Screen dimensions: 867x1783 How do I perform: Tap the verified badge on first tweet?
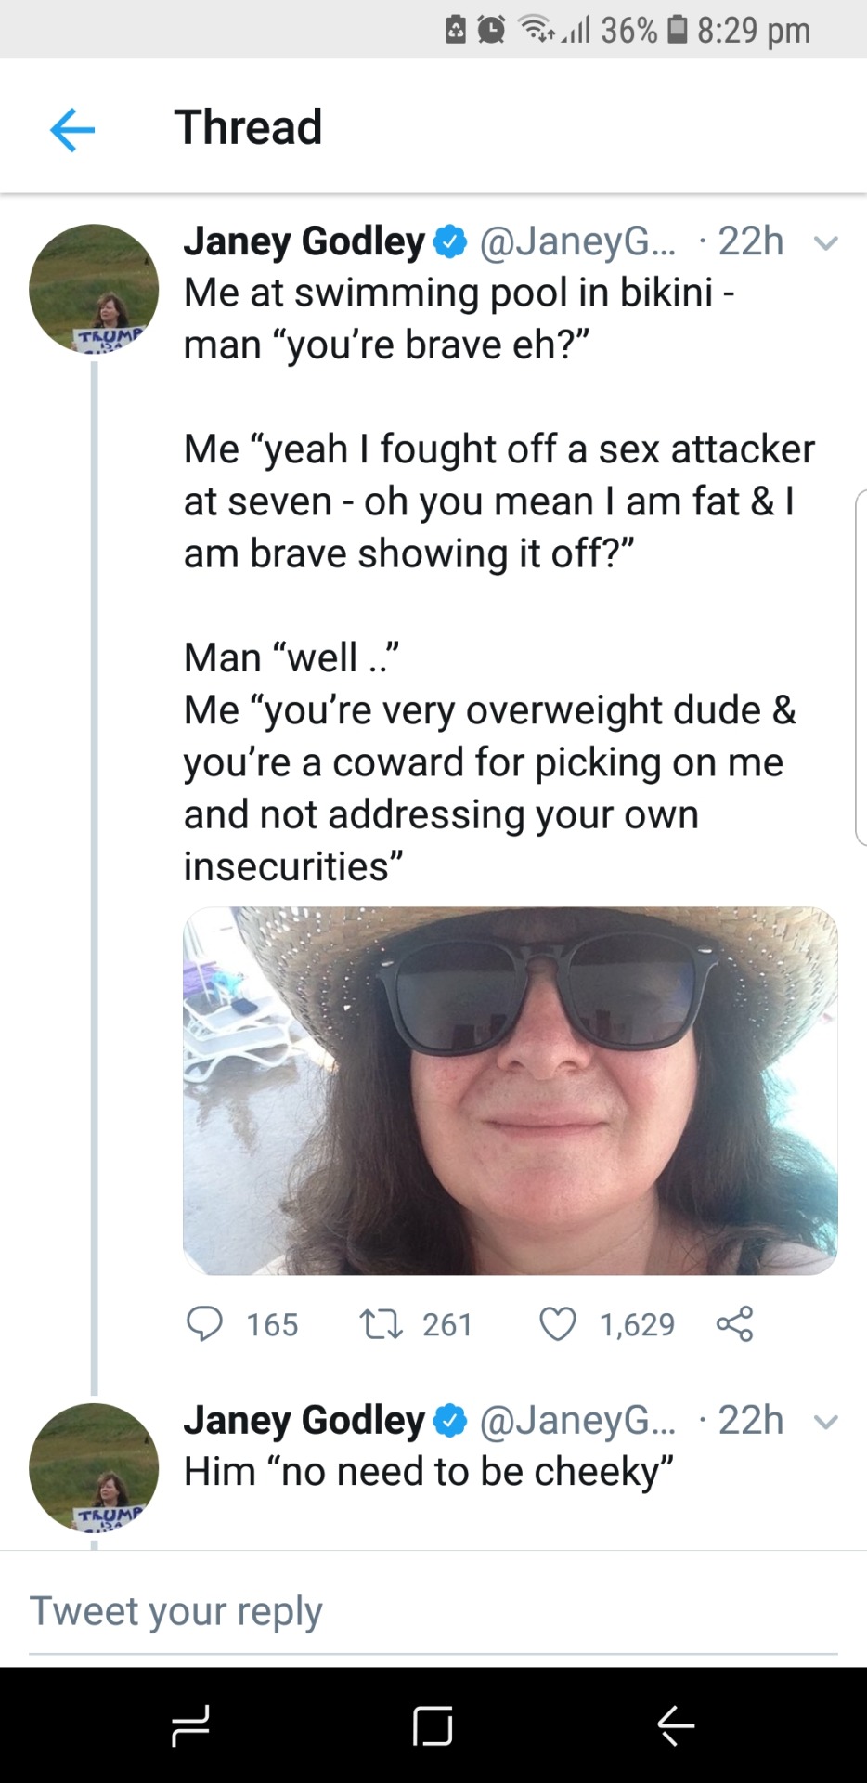[x=450, y=242]
